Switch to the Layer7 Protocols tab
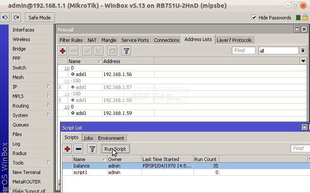 point(234,40)
